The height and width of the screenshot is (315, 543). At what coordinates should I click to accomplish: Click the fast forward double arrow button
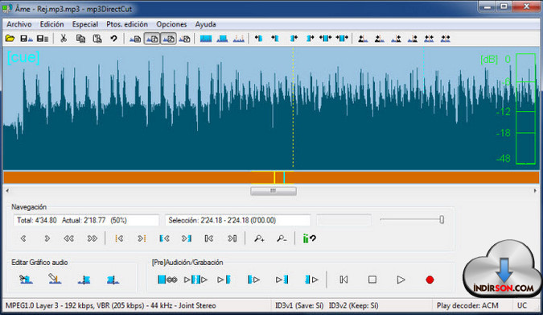[x=93, y=238]
